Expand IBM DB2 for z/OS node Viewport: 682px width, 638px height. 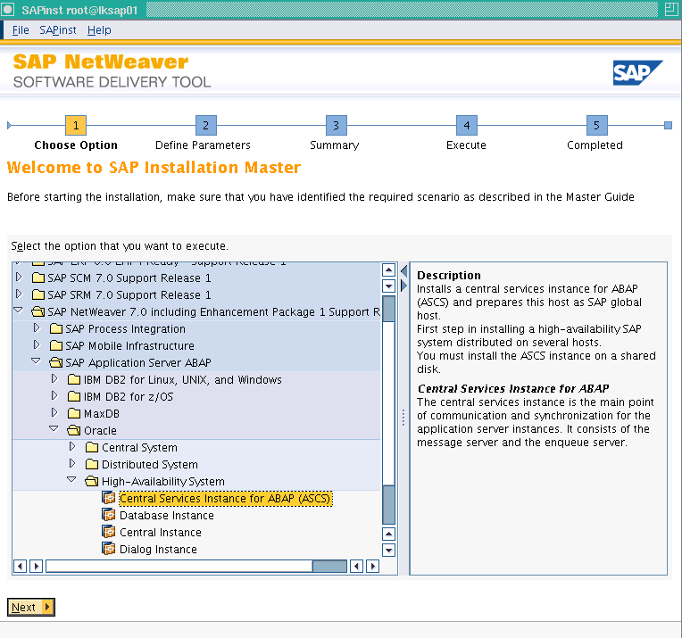(54, 396)
